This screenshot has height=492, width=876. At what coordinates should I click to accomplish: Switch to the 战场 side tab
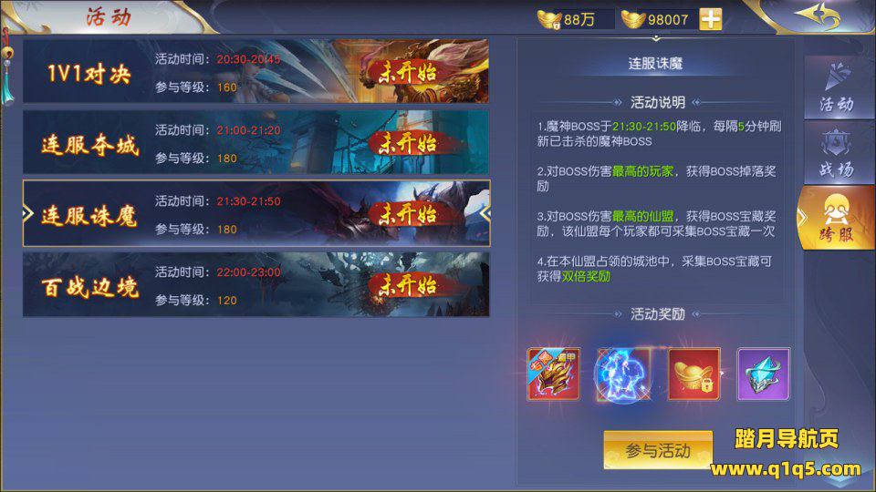[x=837, y=153]
